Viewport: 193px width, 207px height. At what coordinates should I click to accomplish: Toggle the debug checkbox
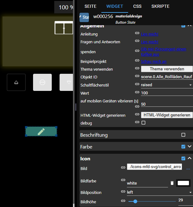(143, 123)
